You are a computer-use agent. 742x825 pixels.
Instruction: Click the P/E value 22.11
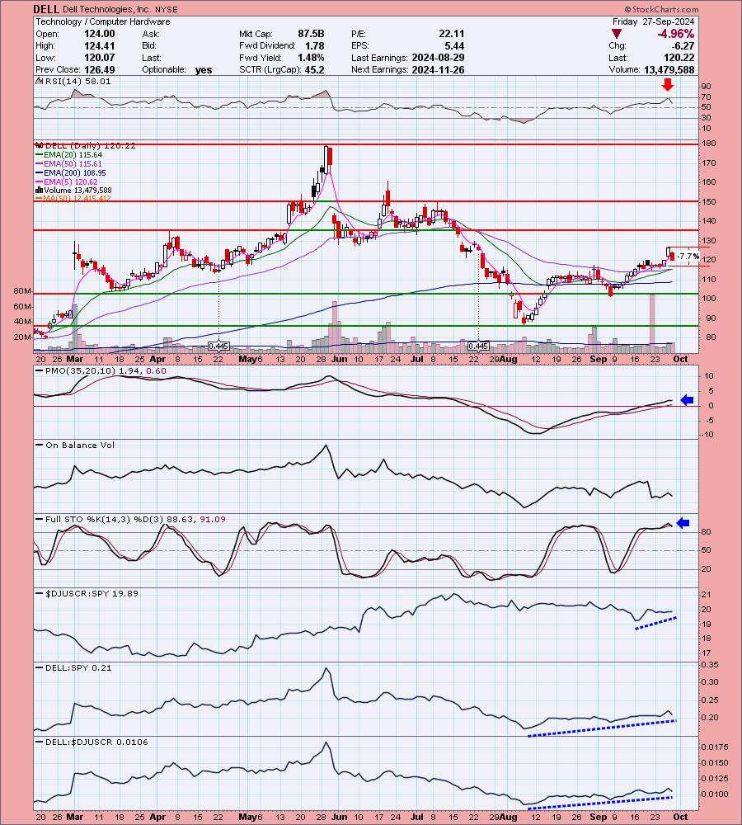click(x=452, y=34)
